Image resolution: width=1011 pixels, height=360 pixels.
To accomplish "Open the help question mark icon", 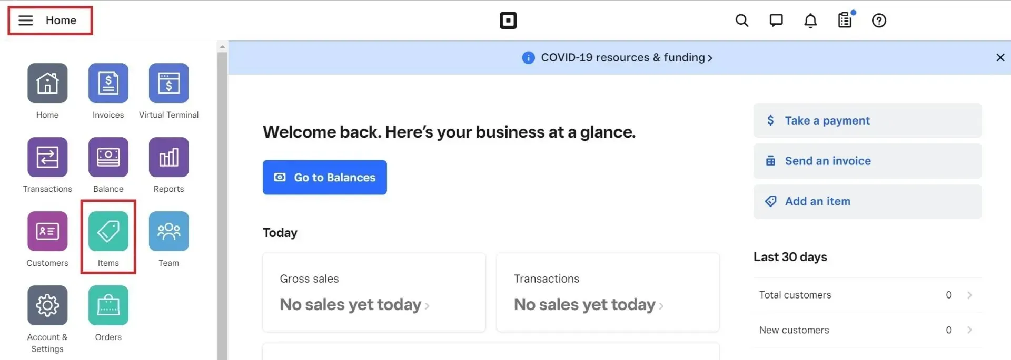I will (x=879, y=20).
